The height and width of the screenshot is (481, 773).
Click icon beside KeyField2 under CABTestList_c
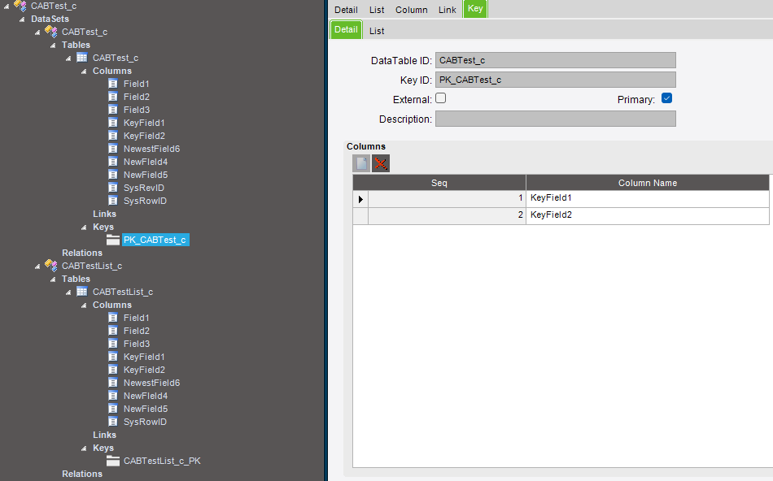click(x=113, y=370)
